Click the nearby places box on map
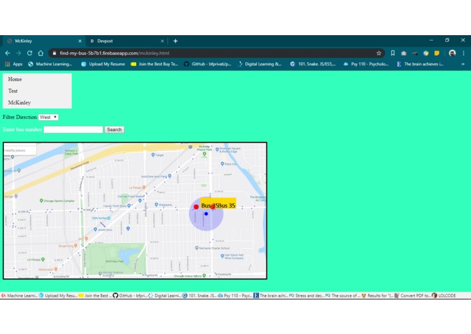Image resolution: width=471 pixels, height=334 pixels. pos(20,150)
